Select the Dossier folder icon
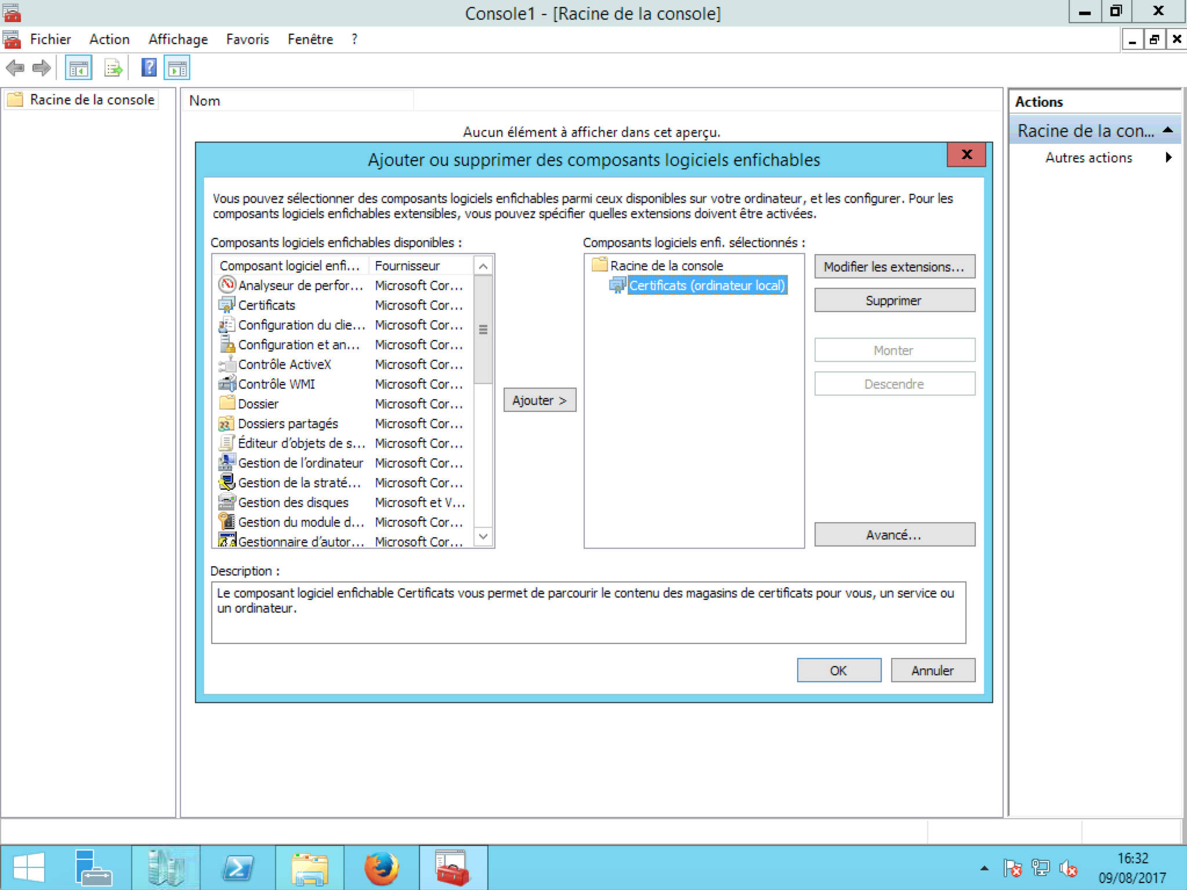The height and width of the screenshot is (890, 1187). pos(227,403)
